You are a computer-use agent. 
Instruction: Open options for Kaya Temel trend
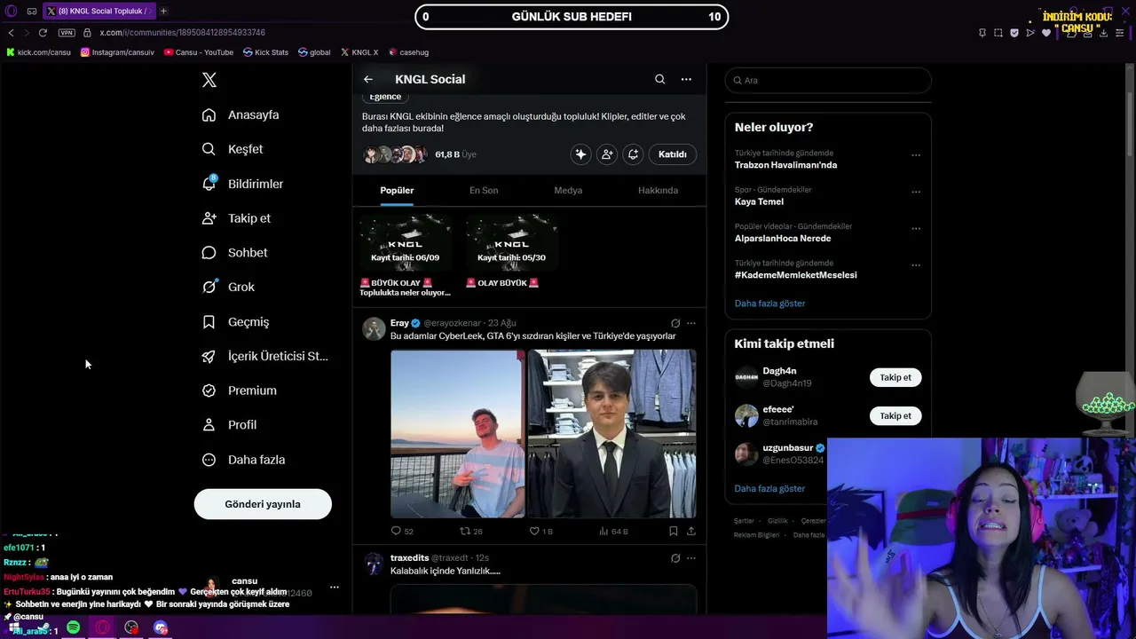pyautogui.click(x=916, y=192)
